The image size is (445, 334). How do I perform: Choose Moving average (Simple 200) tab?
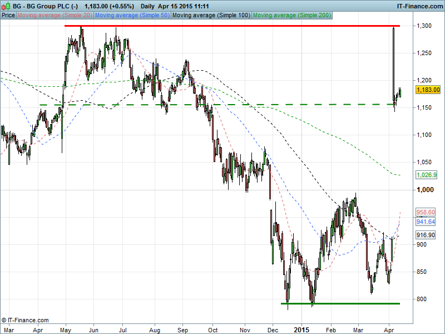click(291, 15)
